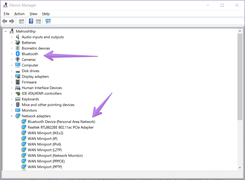This screenshot has width=245, height=180.
Task: Maximize the Device Manager window
Action: click(222, 5)
